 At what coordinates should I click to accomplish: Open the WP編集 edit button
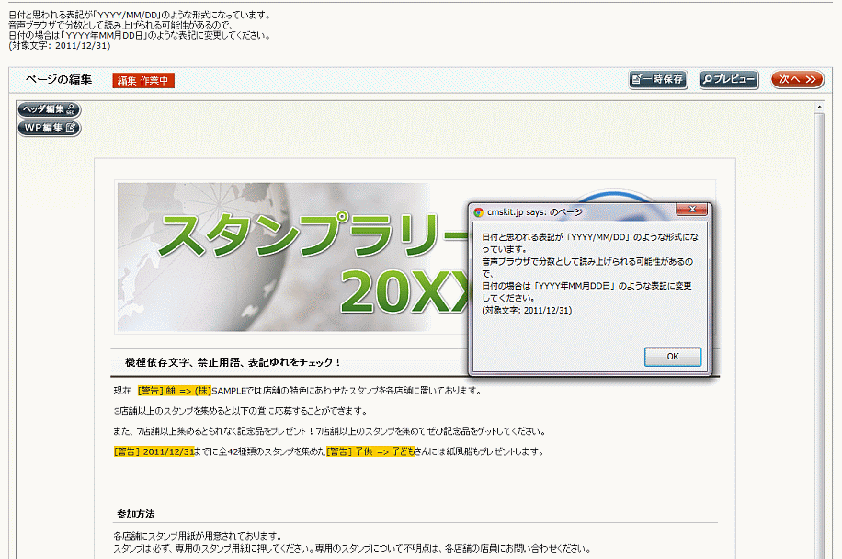(50, 128)
